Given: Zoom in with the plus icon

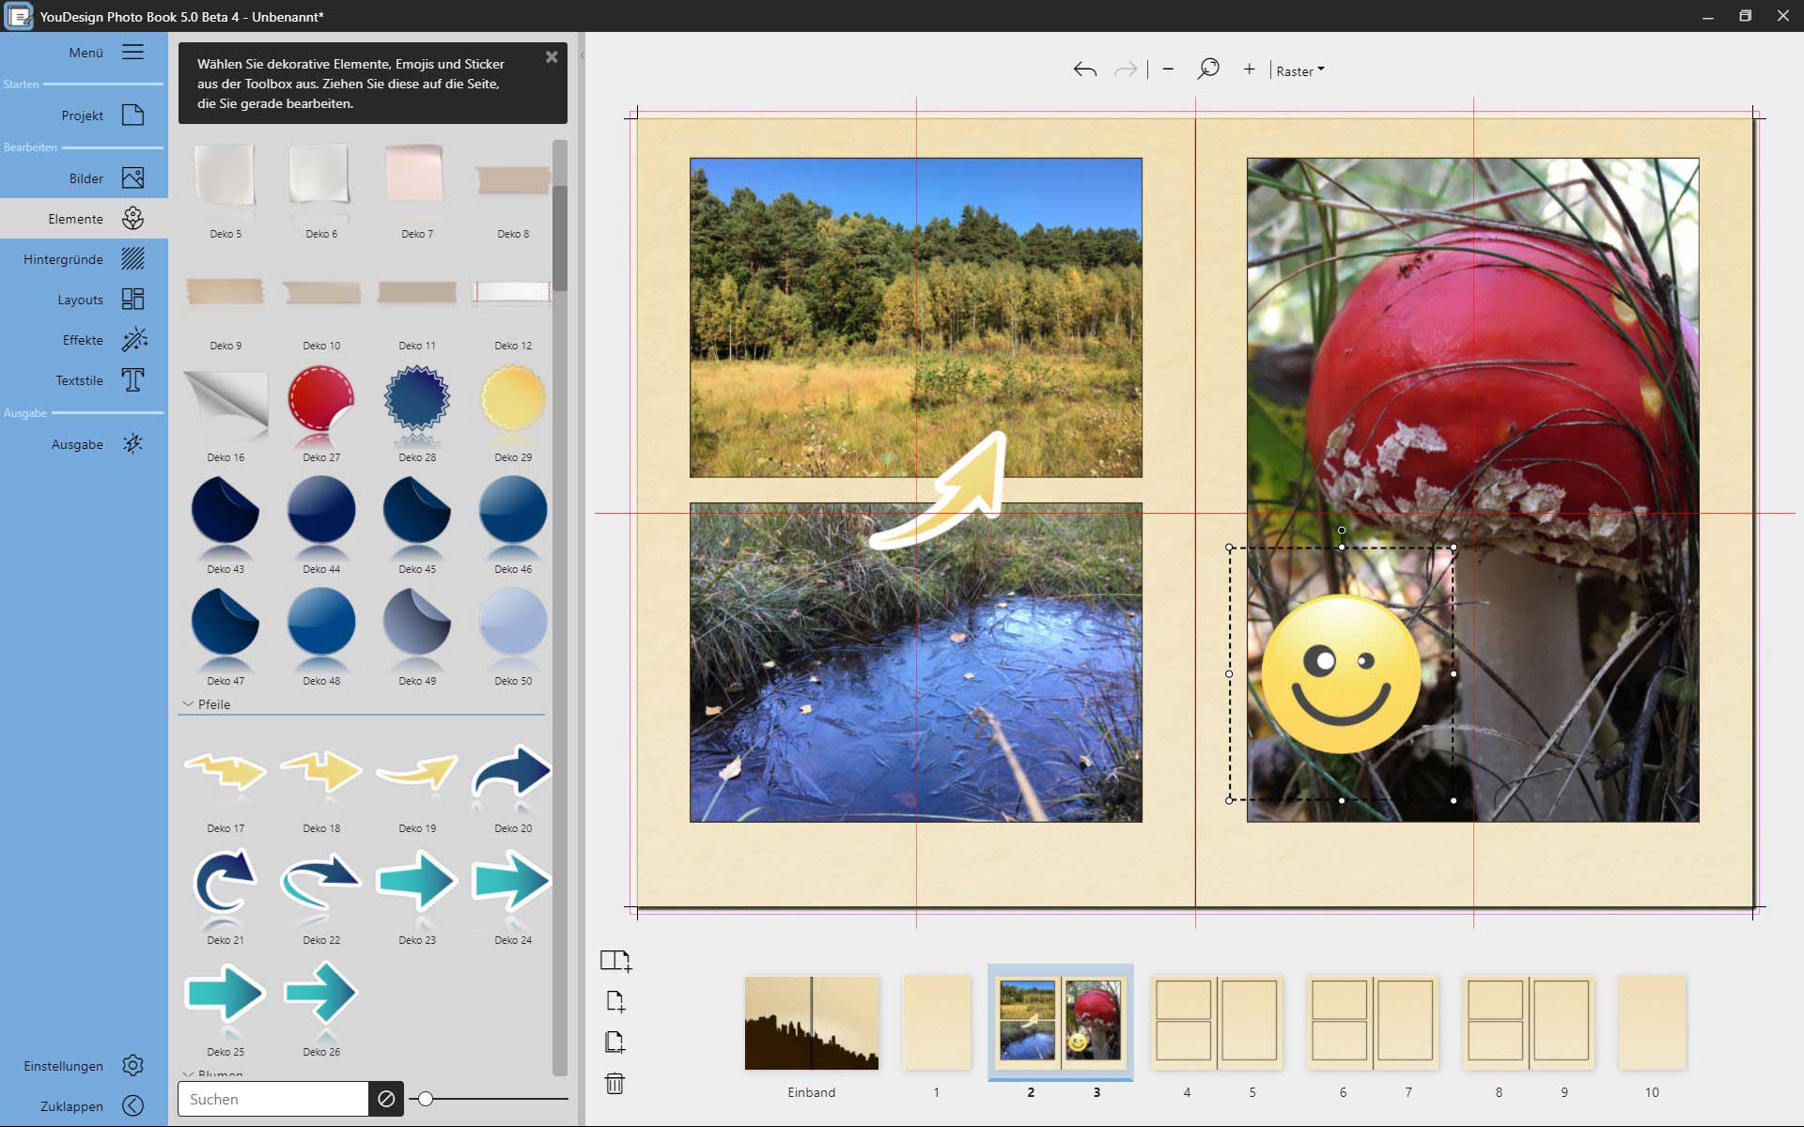Looking at the screenshot, I should click(1249, 69).
